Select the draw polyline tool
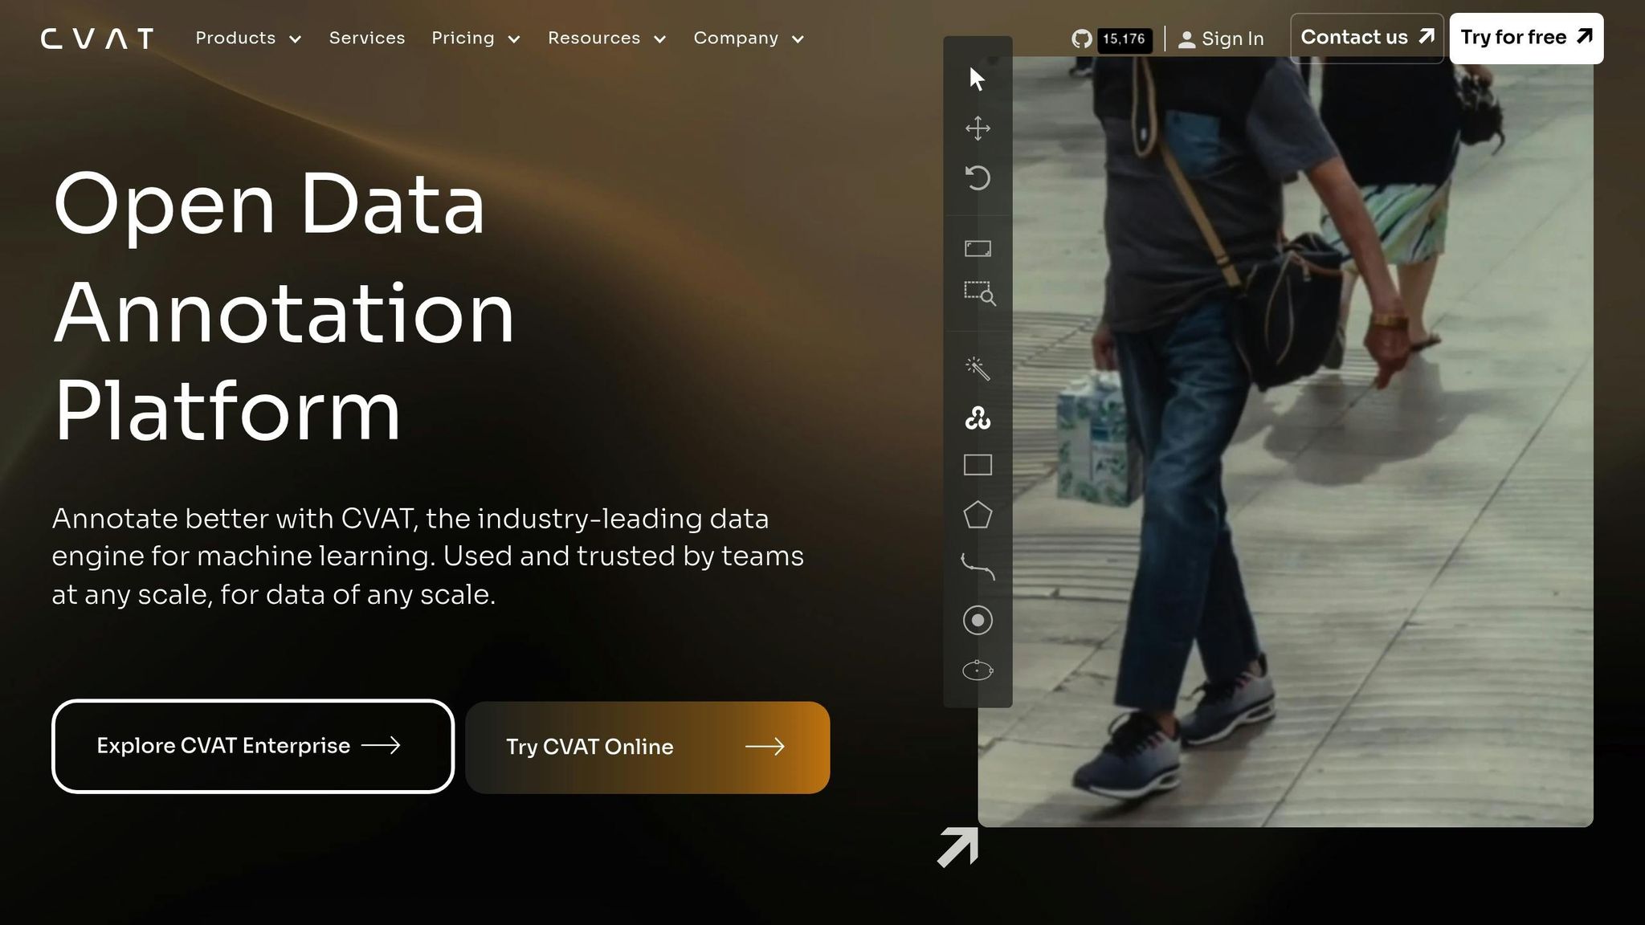1645x925 pixels. click(x=978, y=566)
